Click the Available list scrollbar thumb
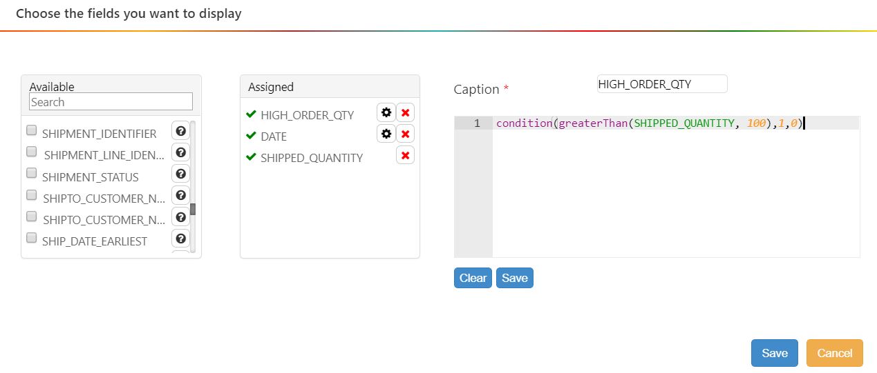Screen dimensions: 877x373 click(x=193, y=209)
